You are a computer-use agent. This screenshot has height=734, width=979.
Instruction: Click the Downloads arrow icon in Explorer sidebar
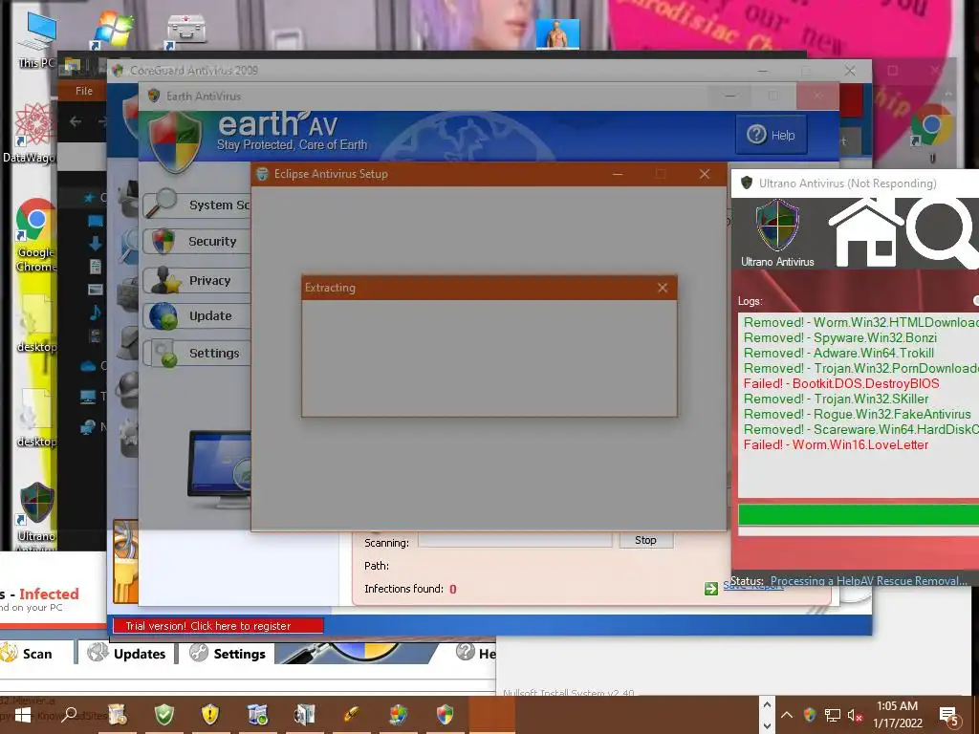[96, 243]
